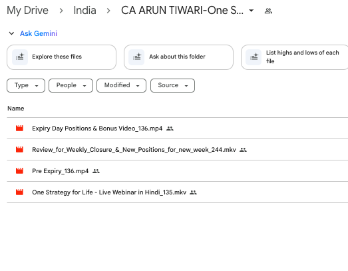348x271 pixels.
Task: Open the Source filter dropdown
Action: point(172,85)
